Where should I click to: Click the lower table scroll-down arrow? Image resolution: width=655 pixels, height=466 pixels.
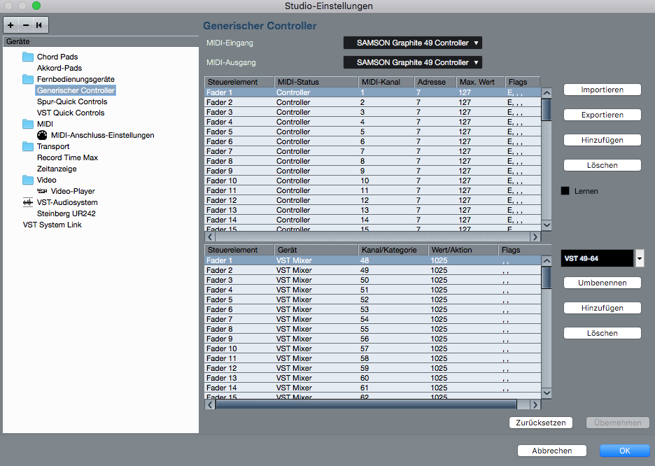click(x=547, y=393)
